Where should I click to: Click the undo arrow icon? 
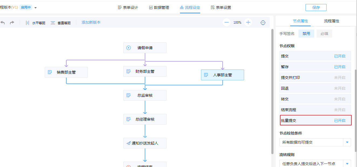(2, 23)
